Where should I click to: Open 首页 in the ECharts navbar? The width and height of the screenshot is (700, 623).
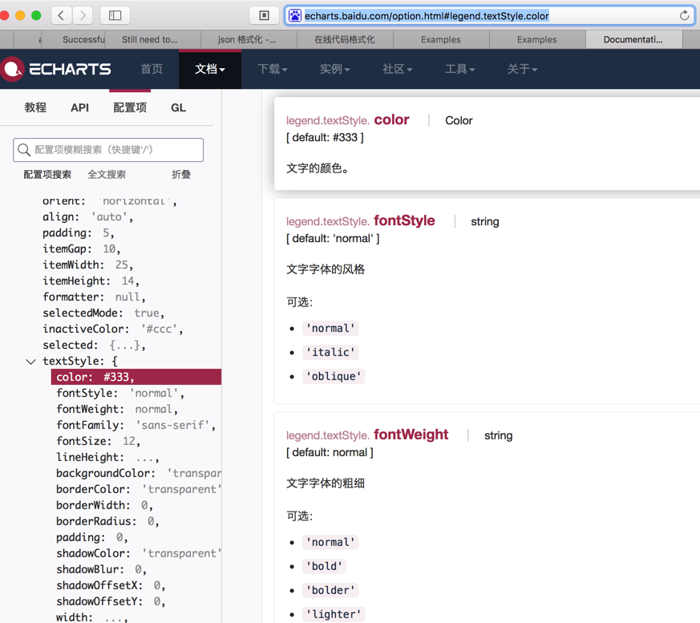point(152,69)
